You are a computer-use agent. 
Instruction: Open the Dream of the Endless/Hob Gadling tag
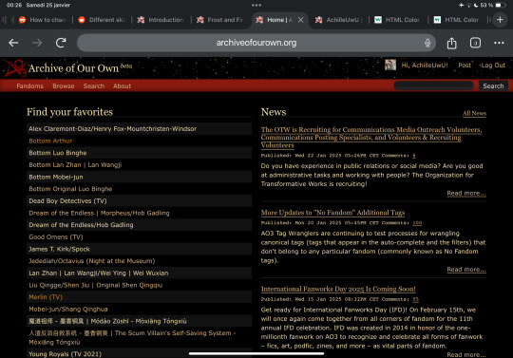[81, 225]
